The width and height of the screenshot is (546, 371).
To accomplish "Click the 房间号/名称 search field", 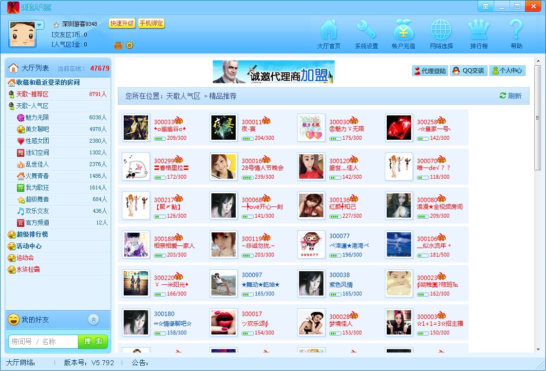I will coord(44,342).
